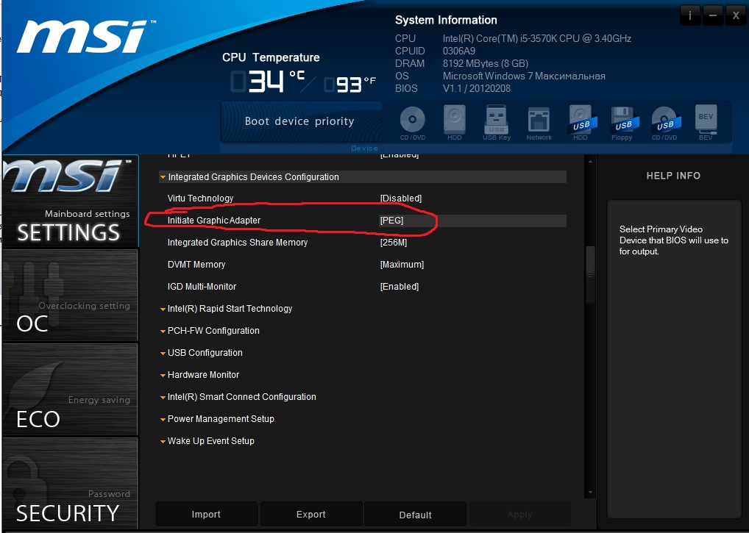Change Integrated Graphics Share Memory [256M] value

[394, 243]
